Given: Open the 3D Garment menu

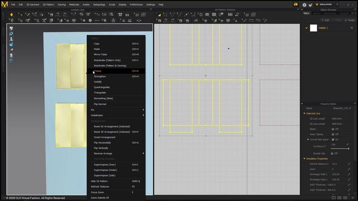Looking at the screenshot, I should click(x=33, y=4).
